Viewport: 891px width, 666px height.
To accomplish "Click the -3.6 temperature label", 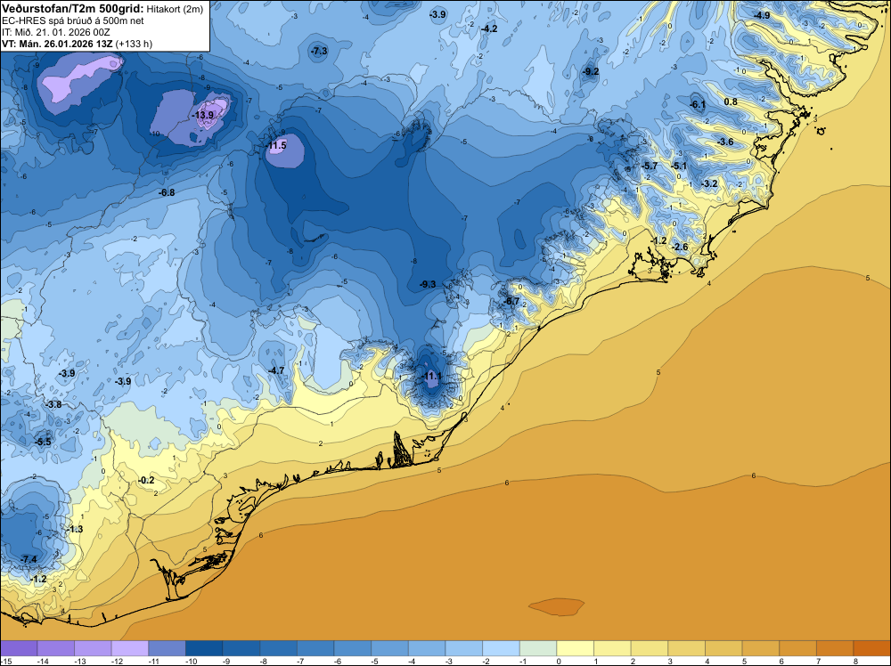I will 725,142.
